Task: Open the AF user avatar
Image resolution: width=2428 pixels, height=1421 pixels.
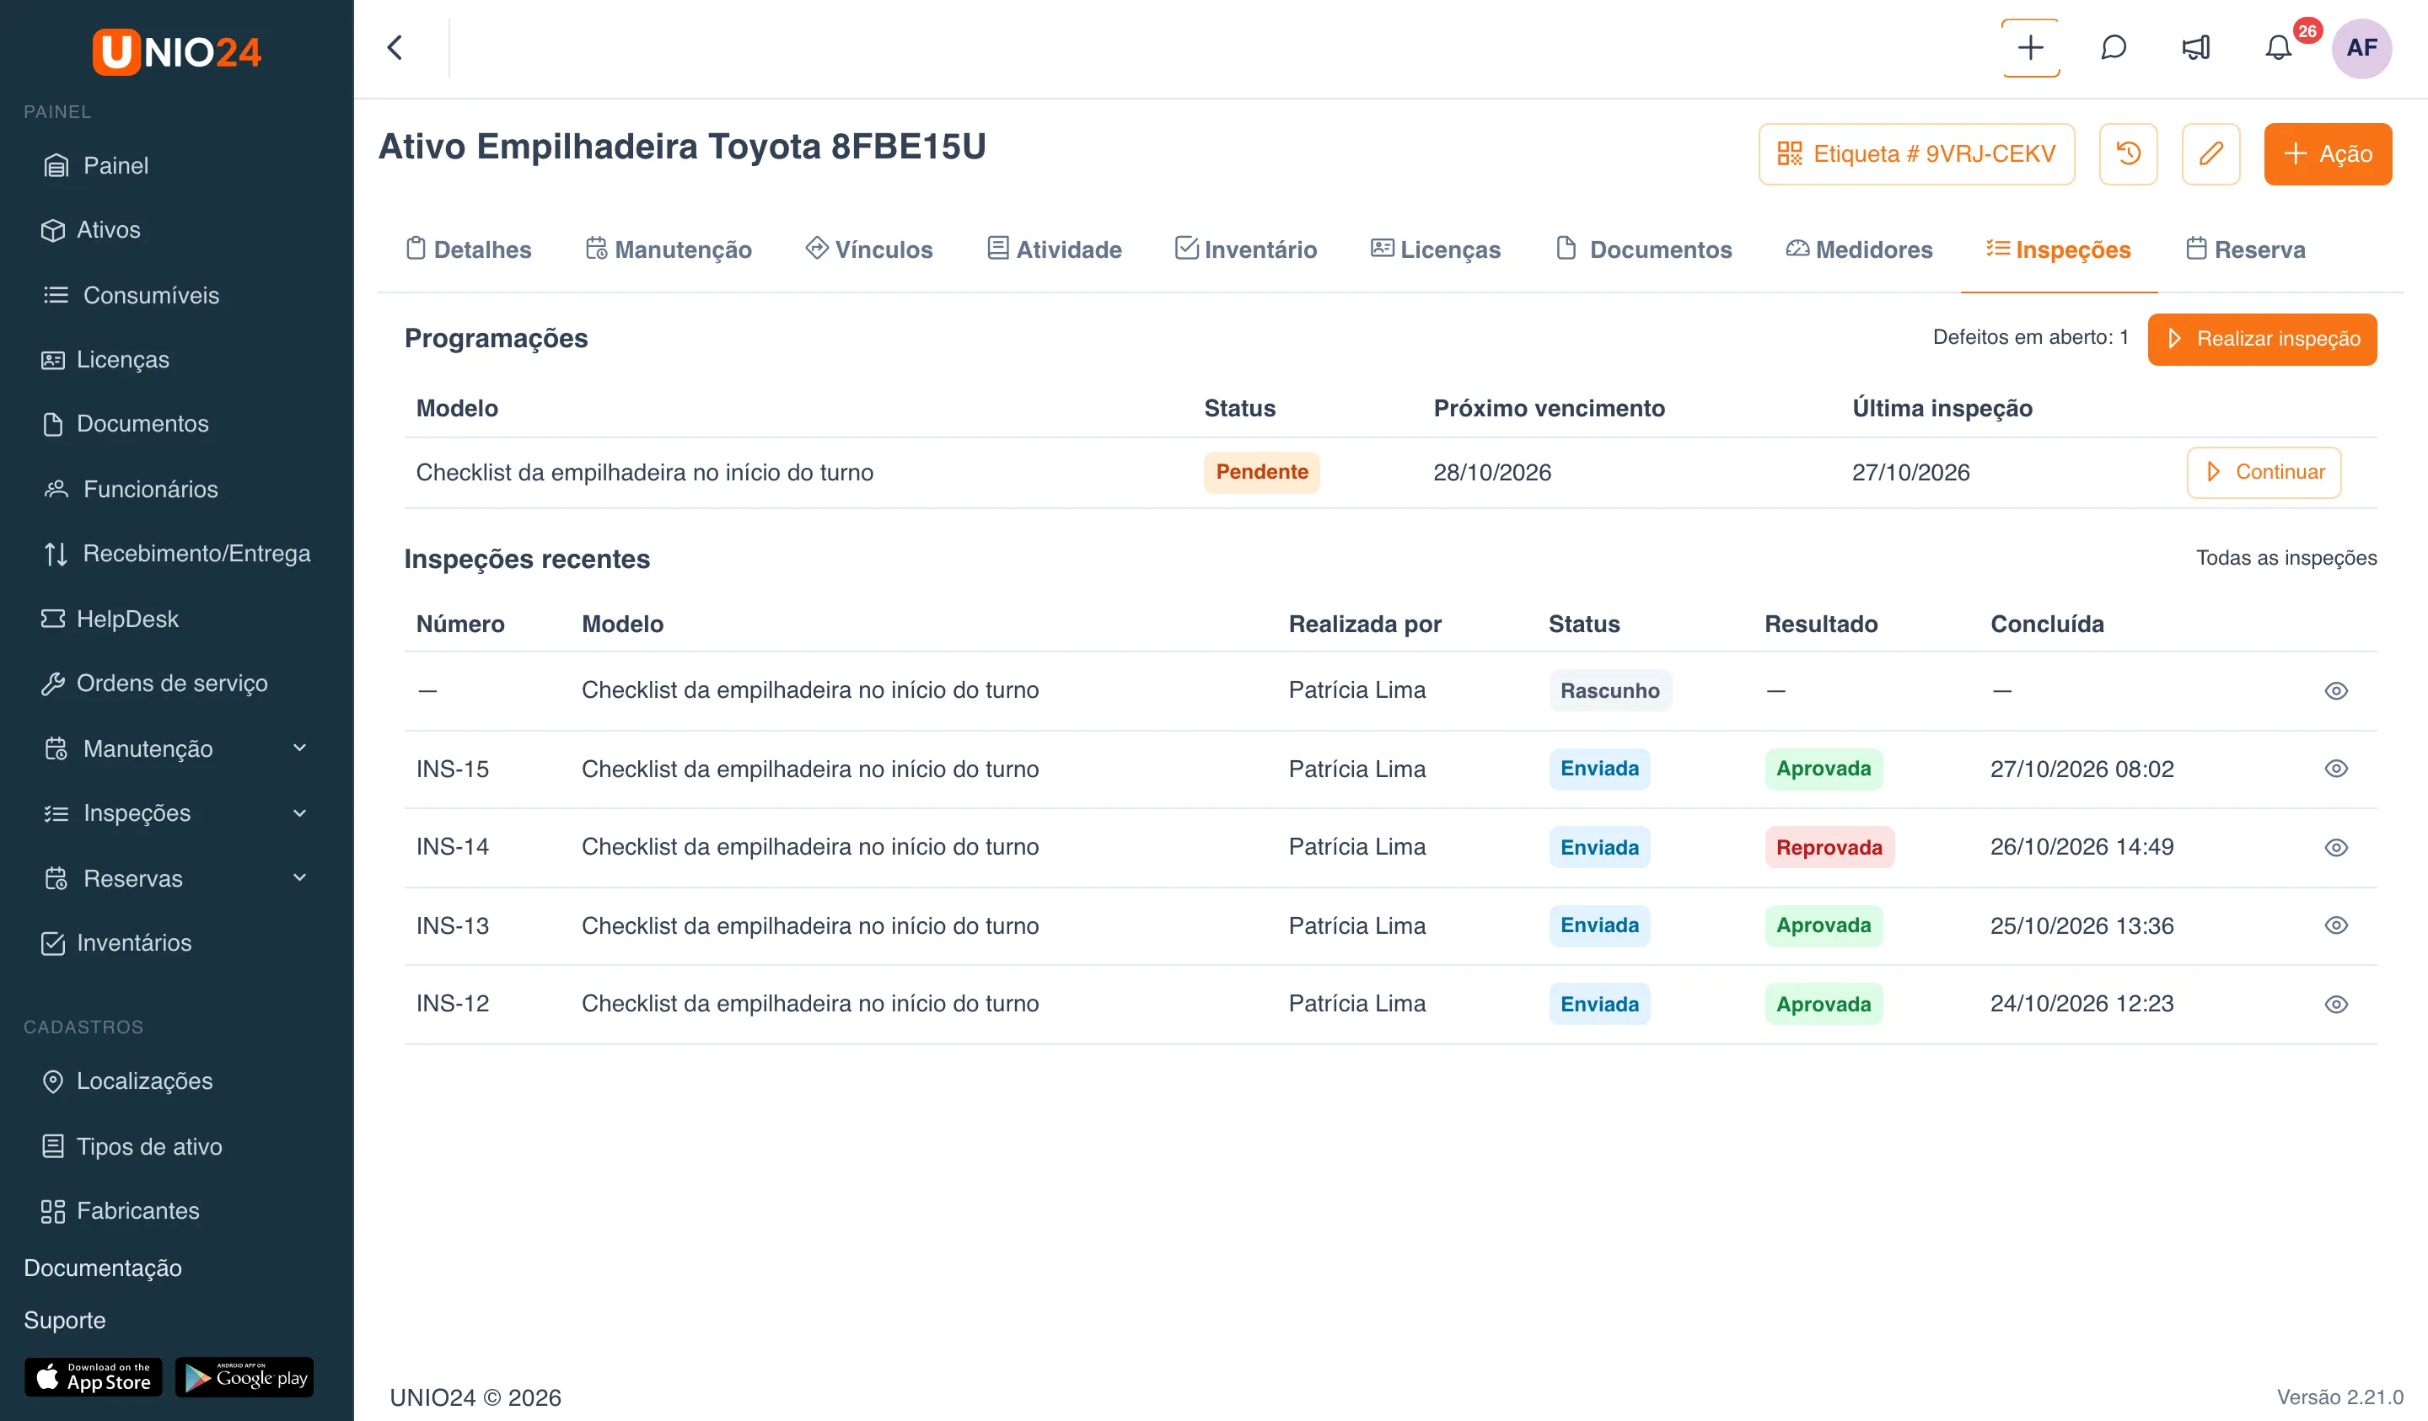Action: tap(2361, 47)
